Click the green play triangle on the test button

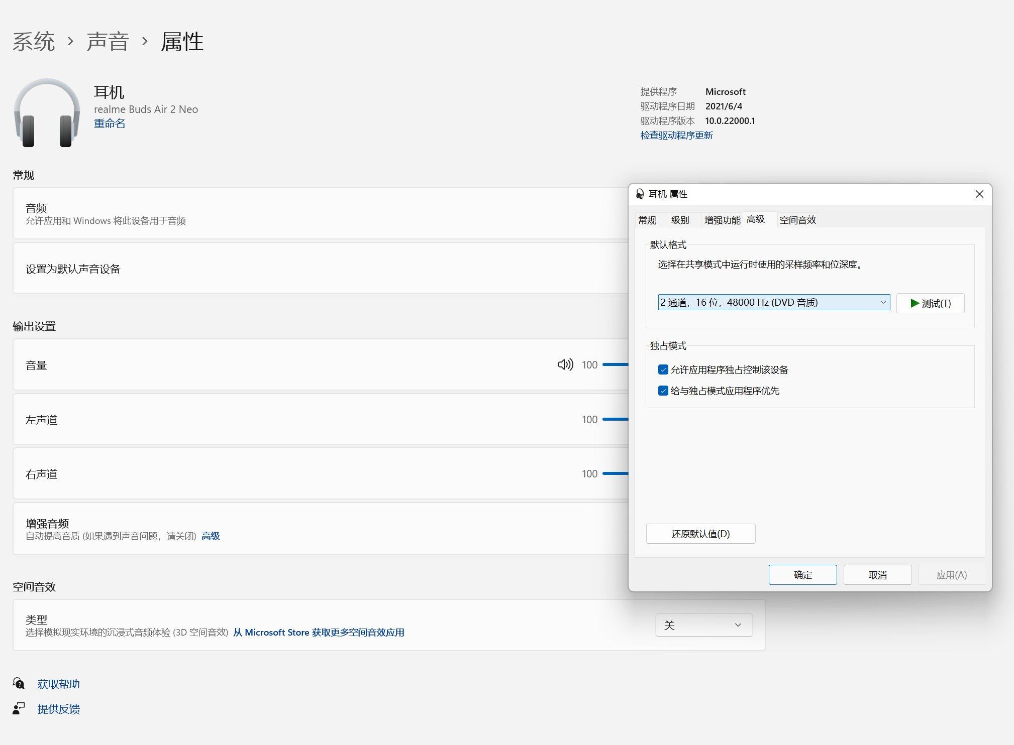(915, 303)
